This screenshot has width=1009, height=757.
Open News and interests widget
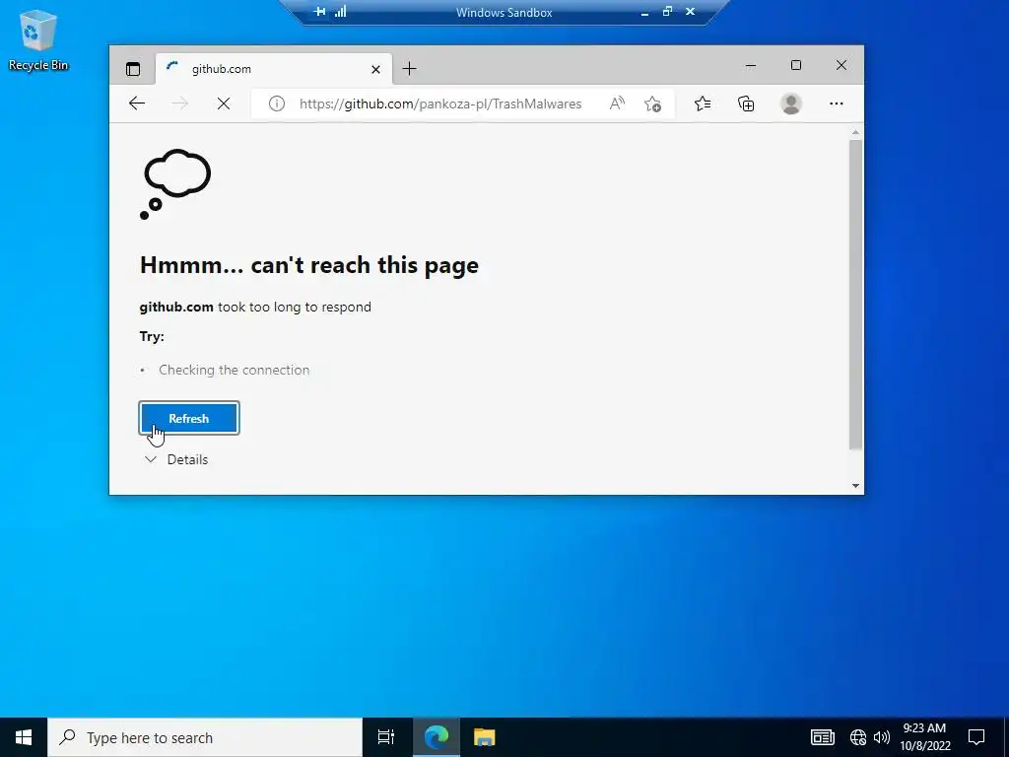(x=823, y=737)
